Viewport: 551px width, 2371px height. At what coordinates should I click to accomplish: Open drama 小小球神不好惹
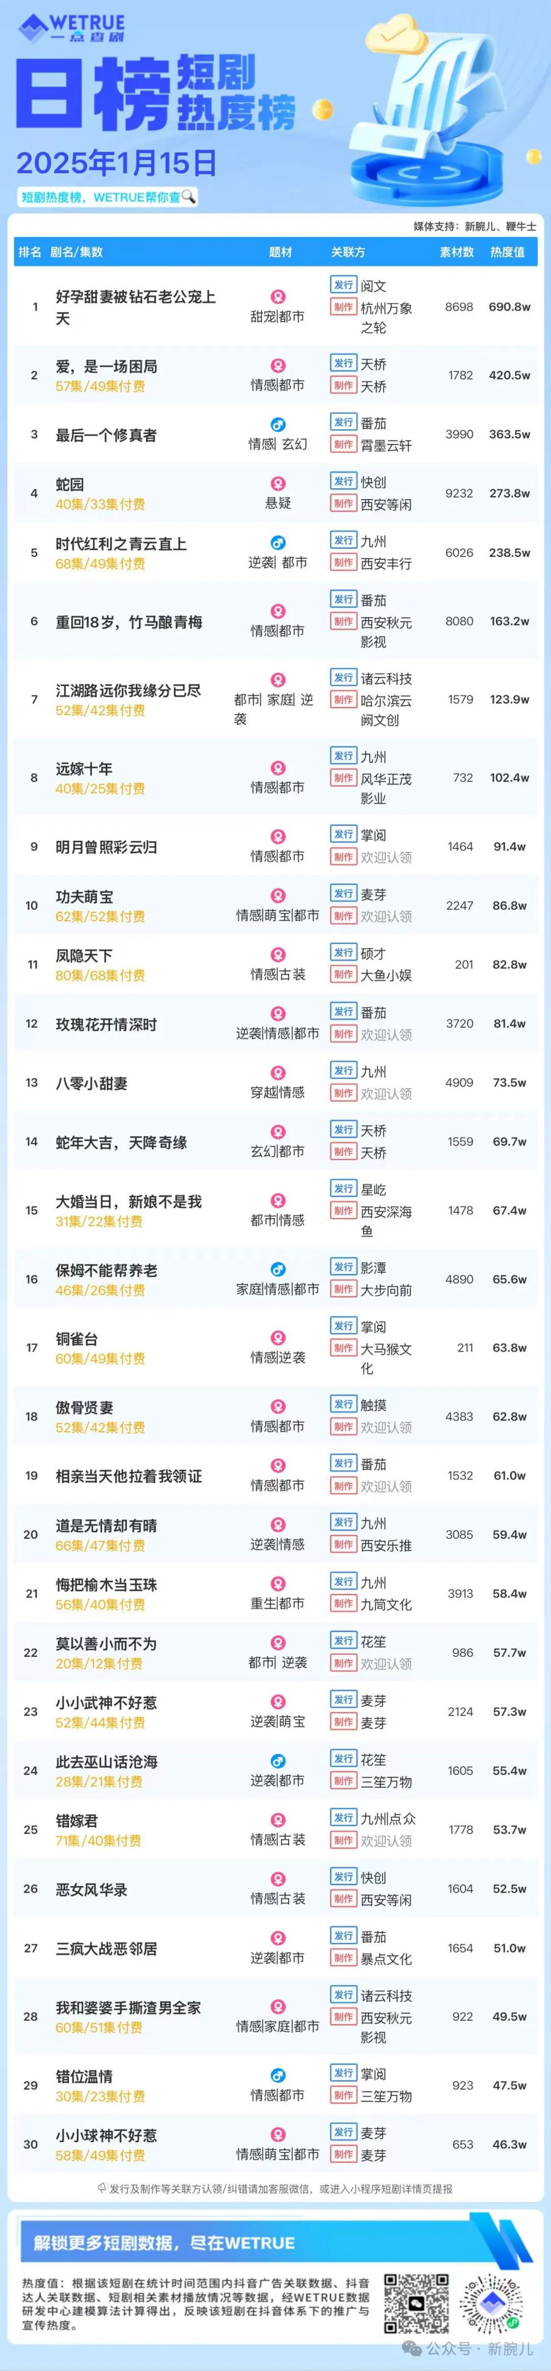click(106, 2134)
